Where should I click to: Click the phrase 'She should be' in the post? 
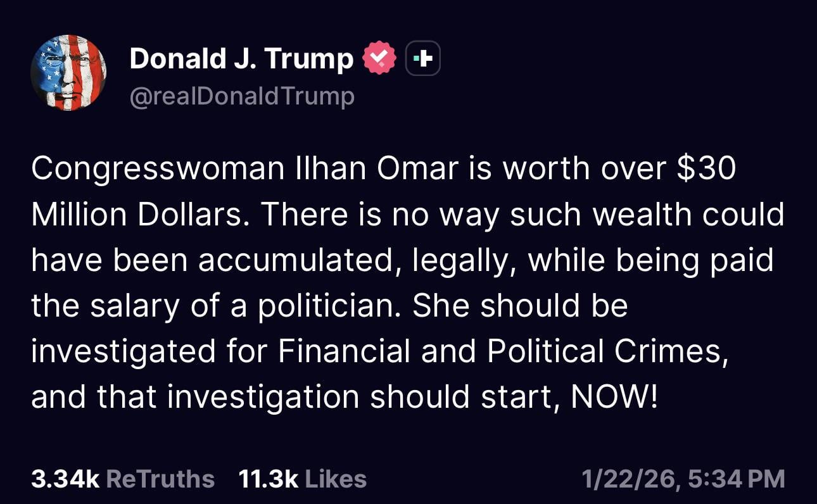point(520,306)
